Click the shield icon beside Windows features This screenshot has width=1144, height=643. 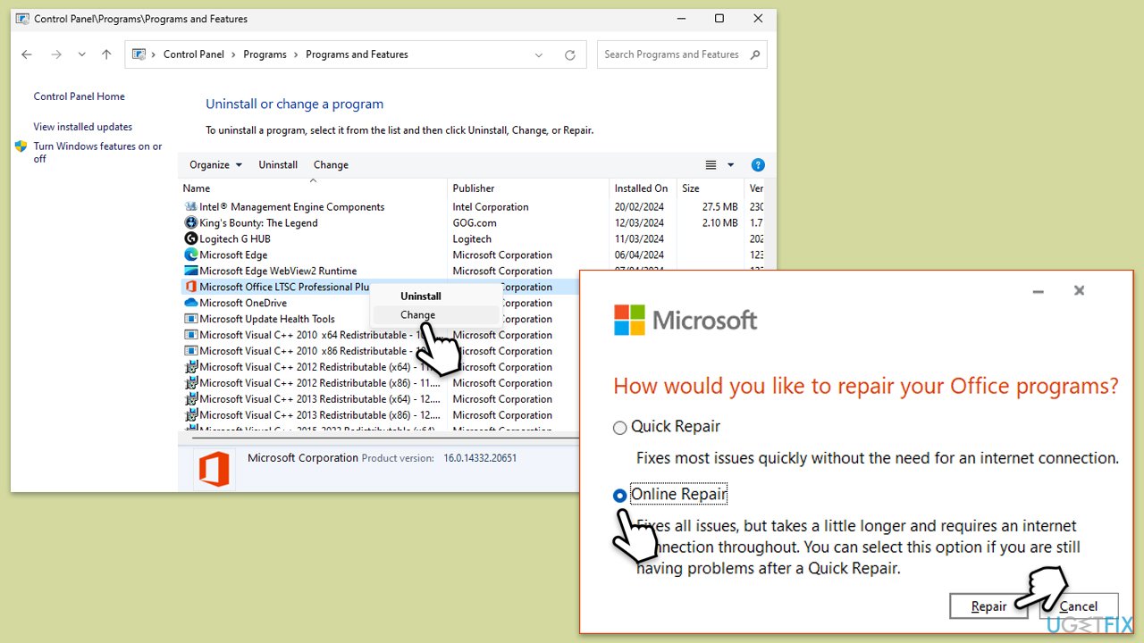click(x=21, y=146)
